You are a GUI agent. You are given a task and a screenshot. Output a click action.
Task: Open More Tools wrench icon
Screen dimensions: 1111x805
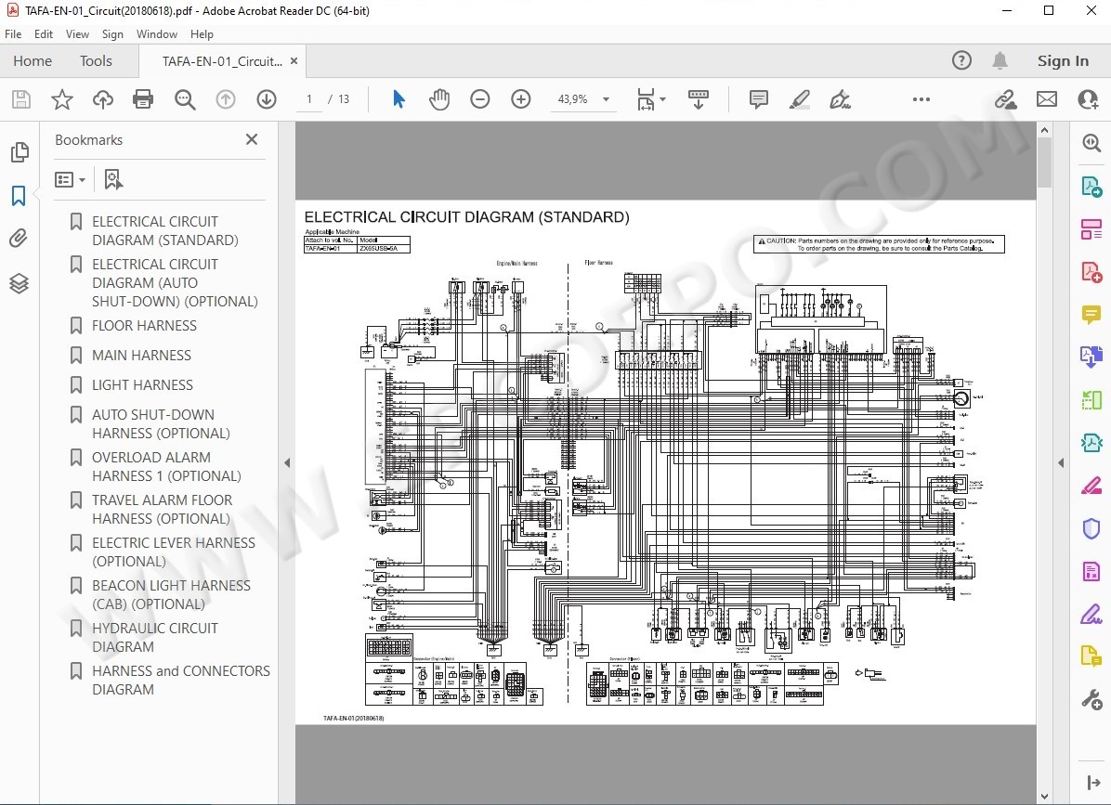[x=1091, y=699]
